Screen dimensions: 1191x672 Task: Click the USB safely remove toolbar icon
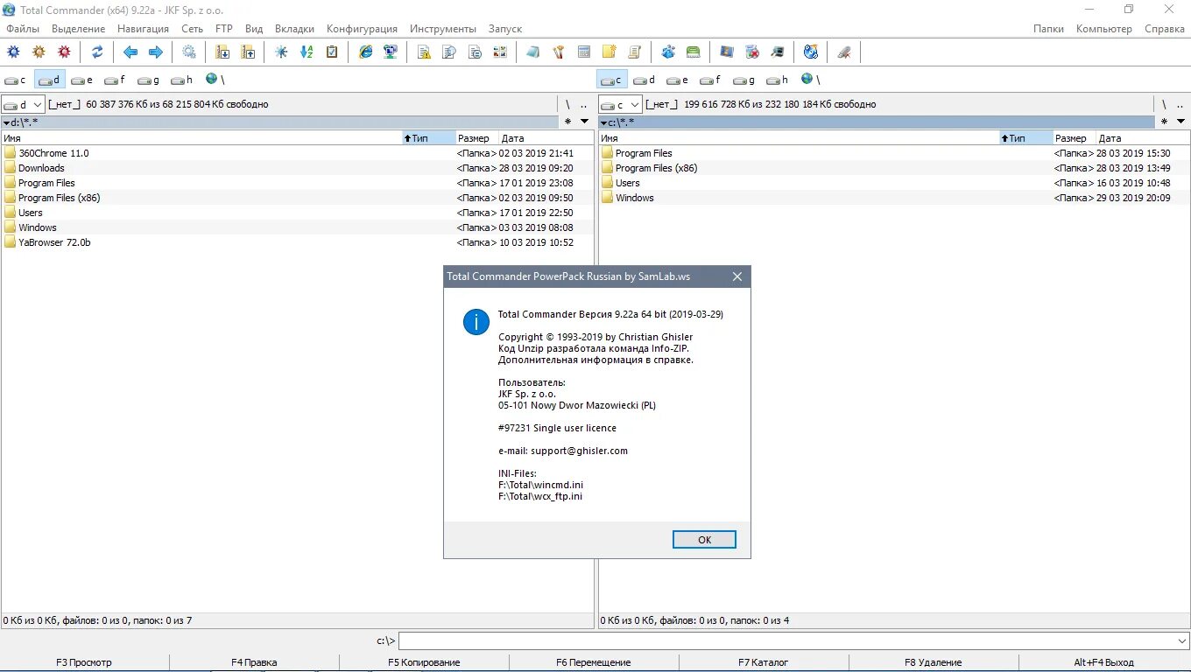tap(844, 52)
